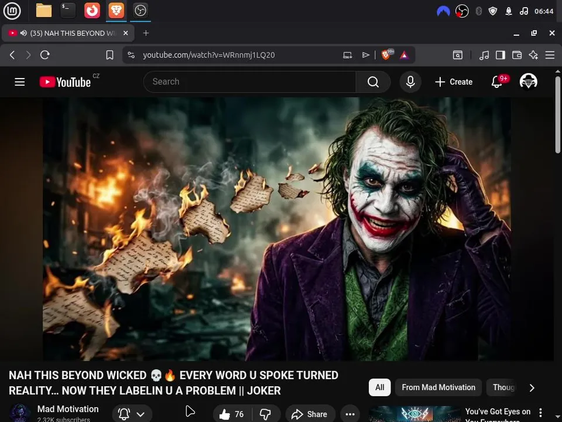The width and height of the screenshot is (562, 422).
Task: Click the OBS tray icon
Action: point(462,11)
